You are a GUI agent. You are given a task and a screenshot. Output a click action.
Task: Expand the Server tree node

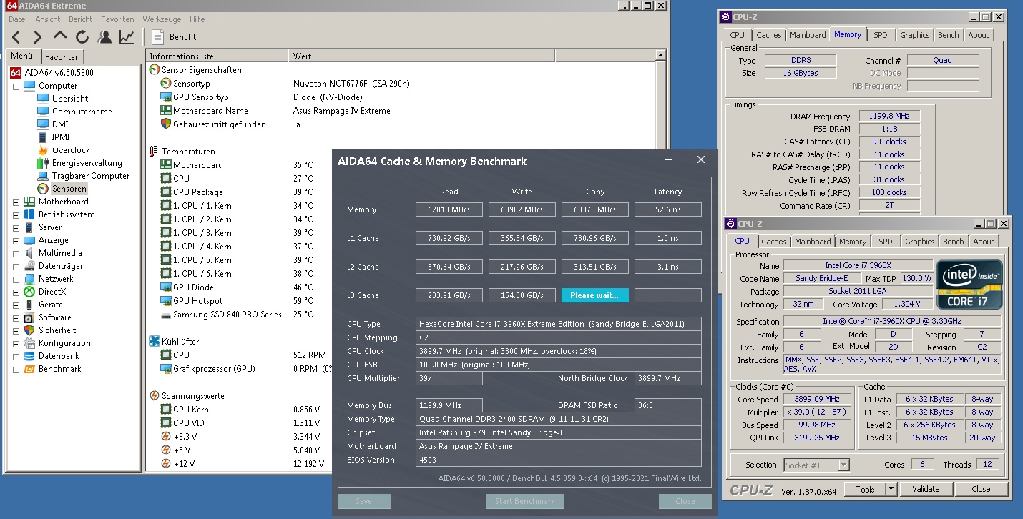click(16, 227)
